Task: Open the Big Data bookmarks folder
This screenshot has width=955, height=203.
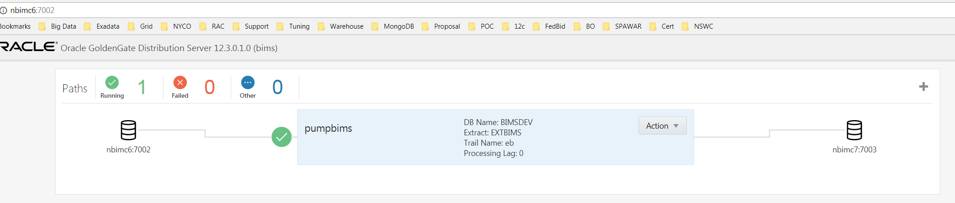Action: [x=58, y=26]
